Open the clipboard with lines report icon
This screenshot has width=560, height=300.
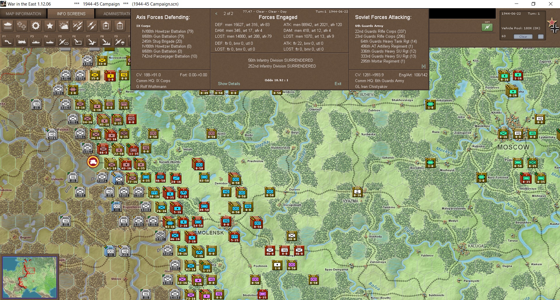click(120, 26)
